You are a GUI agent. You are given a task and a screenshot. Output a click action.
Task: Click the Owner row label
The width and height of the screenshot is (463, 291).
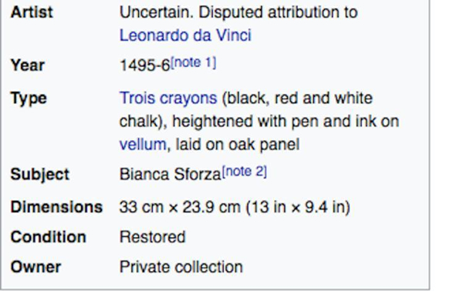tap(35, 267)
